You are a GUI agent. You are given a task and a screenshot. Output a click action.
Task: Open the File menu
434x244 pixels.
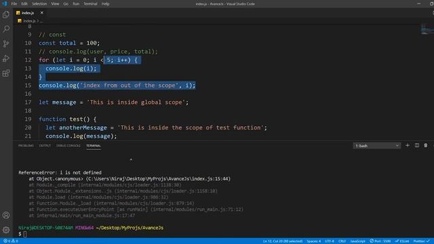pos(14,4)
